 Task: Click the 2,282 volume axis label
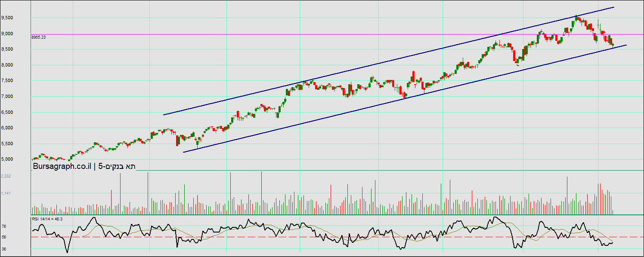point(6,176)
